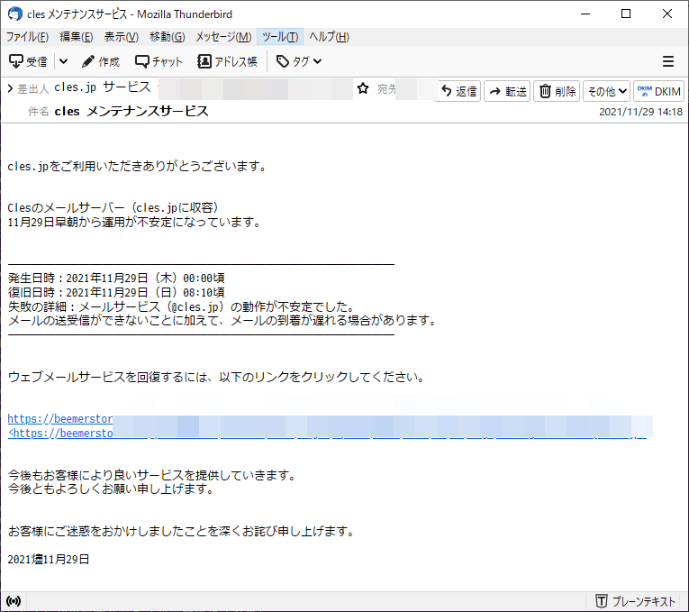This screenshot has height=612, width=689.
Task: Open the hamburger application menu
Action: coord(668,61)
